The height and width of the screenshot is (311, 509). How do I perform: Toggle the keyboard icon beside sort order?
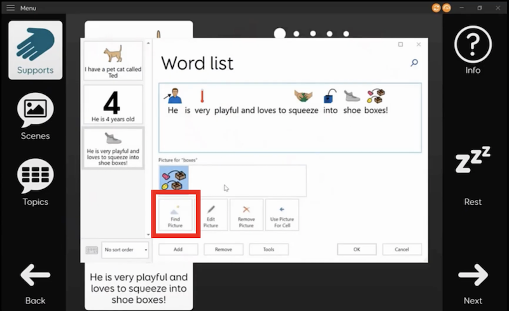coord(92,249)
